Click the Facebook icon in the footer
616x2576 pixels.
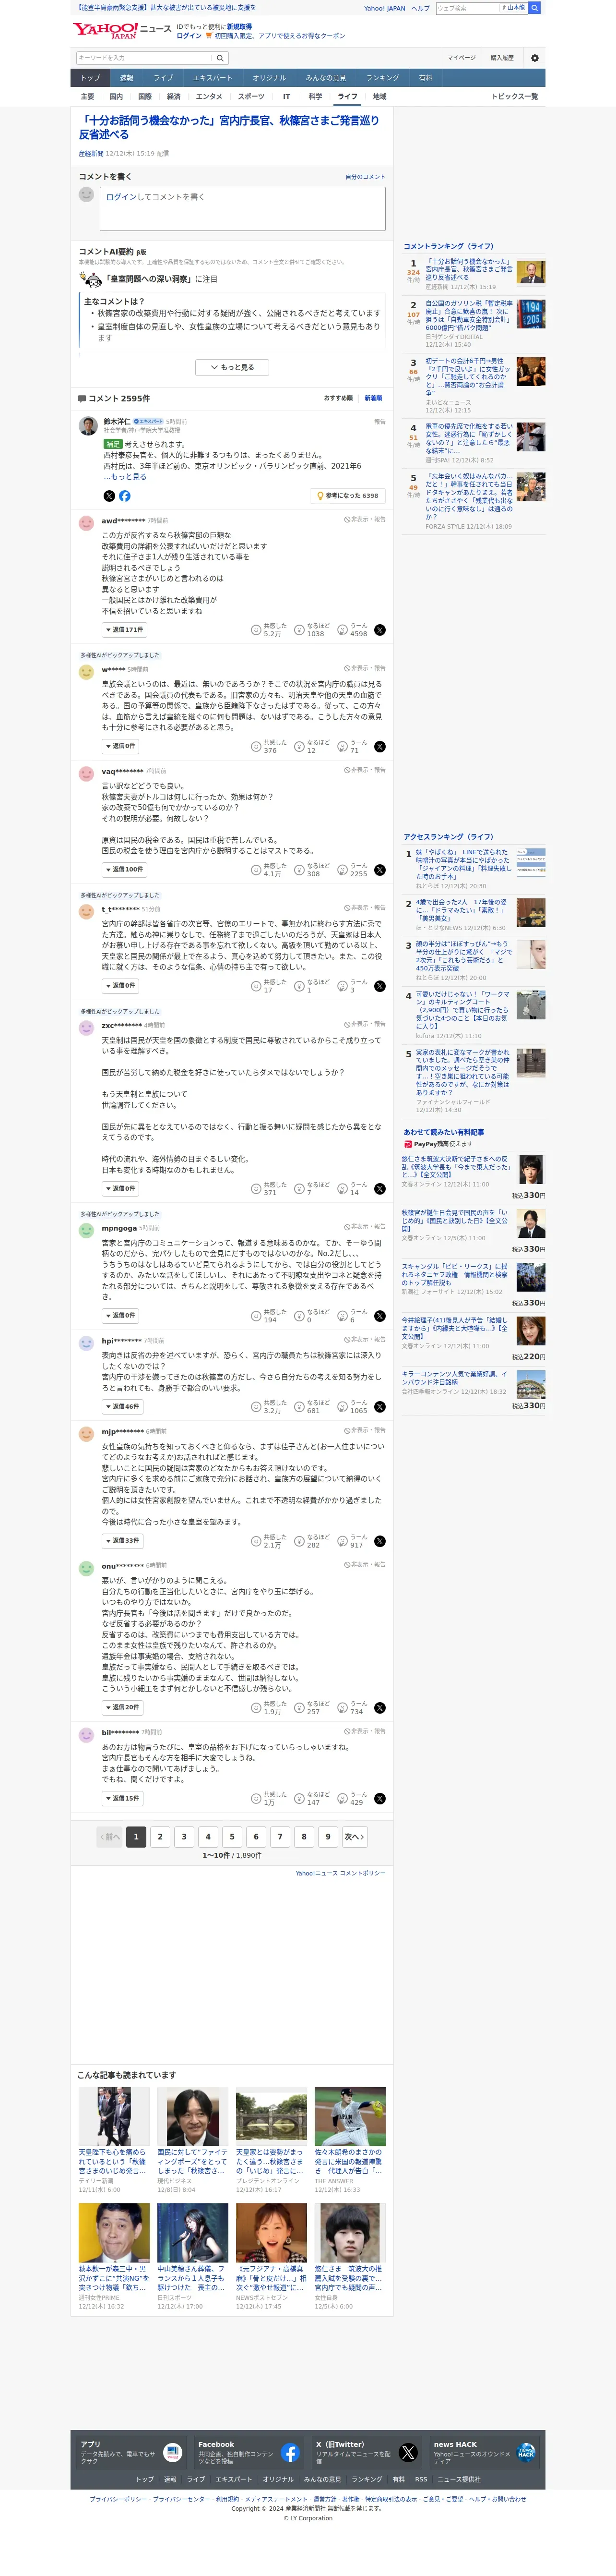coord(290,2453)
